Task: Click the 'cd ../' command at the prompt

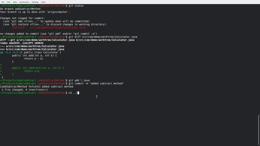Action: (73, 93)
